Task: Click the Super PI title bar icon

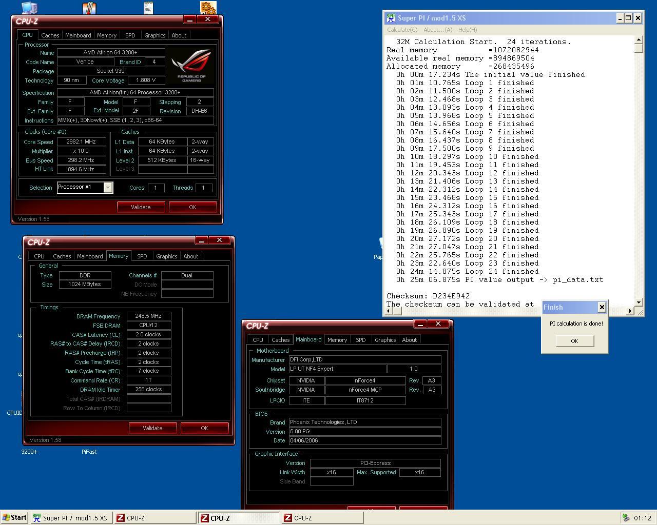Action: tap(391, 18)
